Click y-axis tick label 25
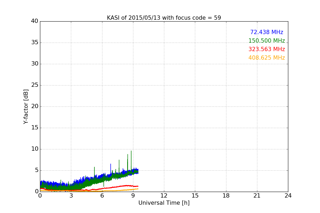Screen dimensions: 320x213 point(35,85)
